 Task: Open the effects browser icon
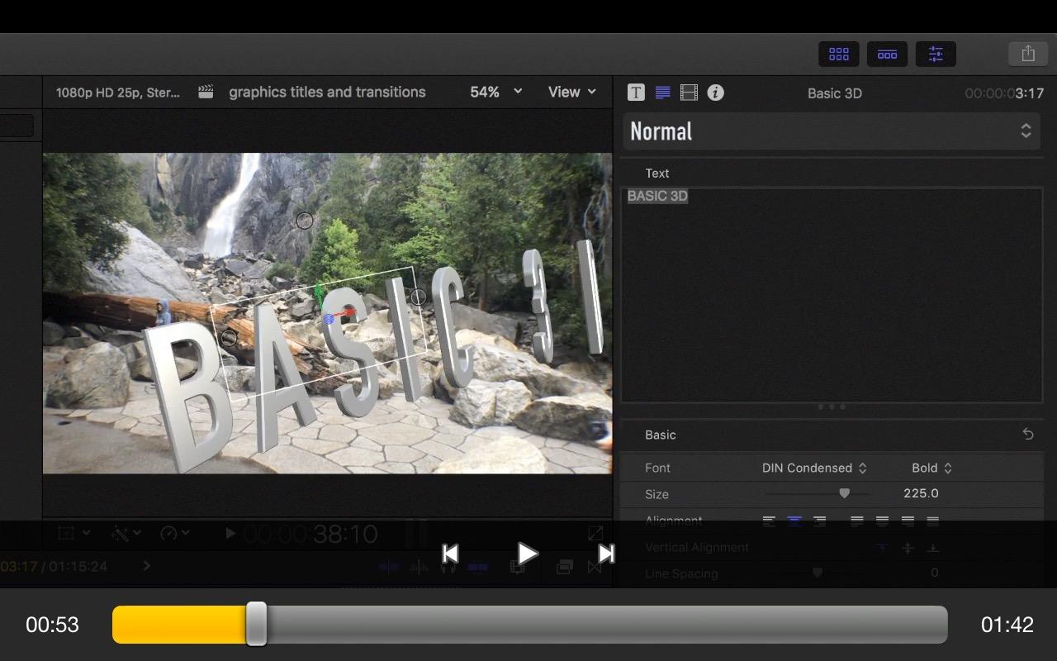[565, 567]
